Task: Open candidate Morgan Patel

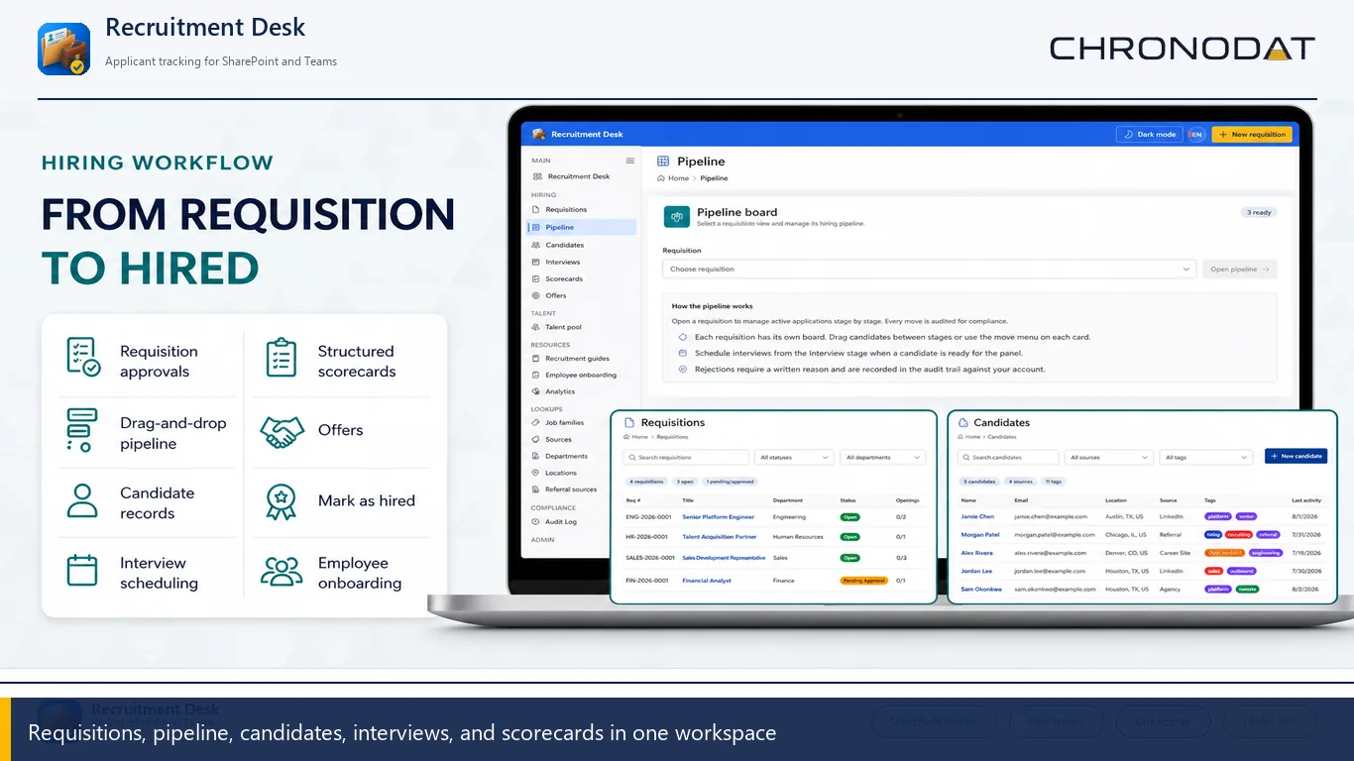Action: pos(980,535)
